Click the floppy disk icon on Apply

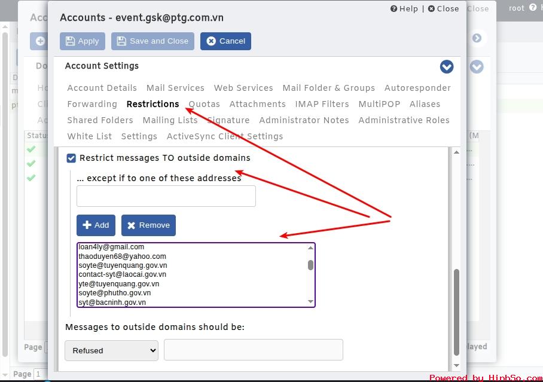71,41
